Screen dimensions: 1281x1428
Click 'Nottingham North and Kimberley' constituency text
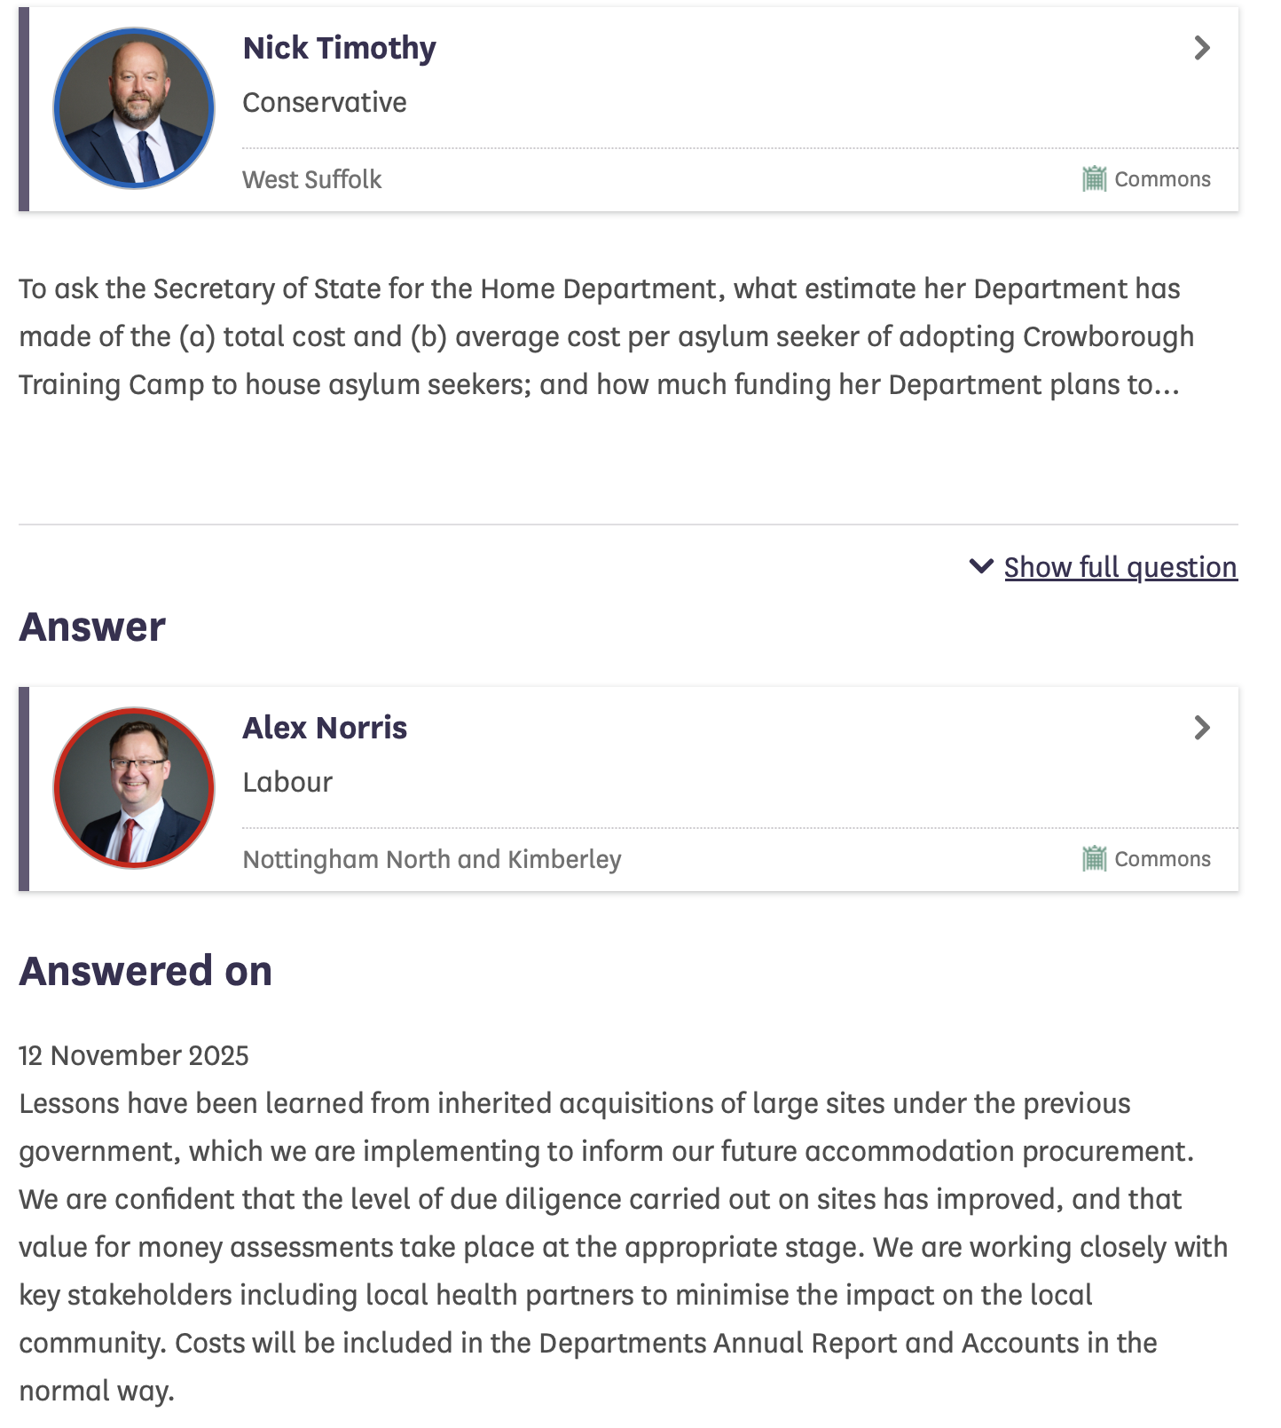432,859
